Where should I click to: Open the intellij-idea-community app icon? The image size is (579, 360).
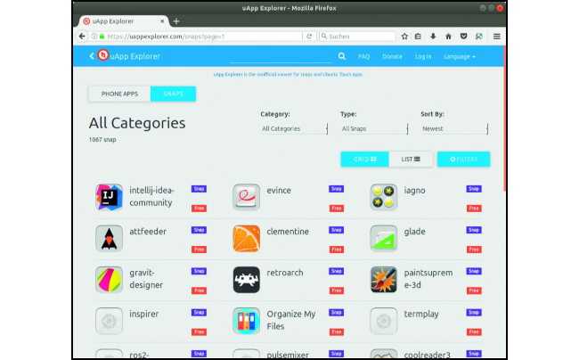[109, 197]
